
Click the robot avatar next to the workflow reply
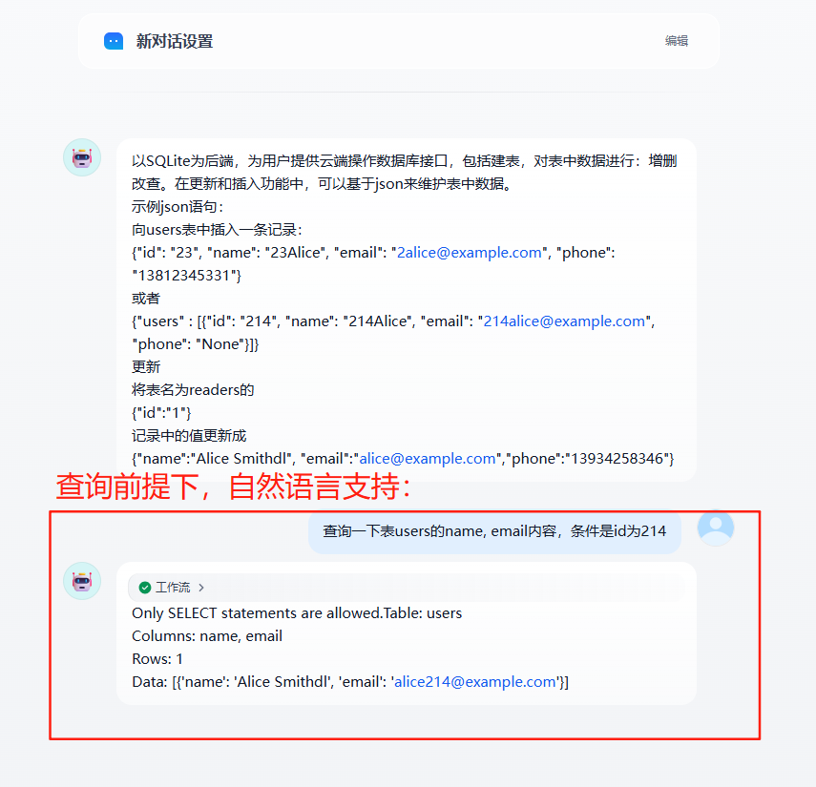tap(82, 581)
